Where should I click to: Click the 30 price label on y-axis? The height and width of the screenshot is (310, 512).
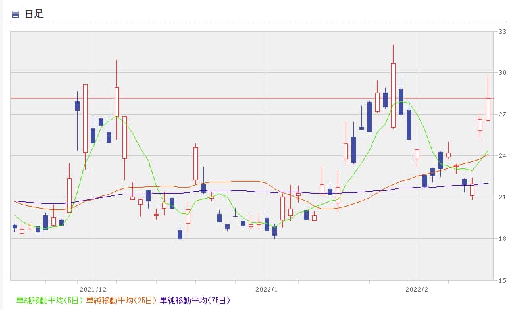point(502,72)
